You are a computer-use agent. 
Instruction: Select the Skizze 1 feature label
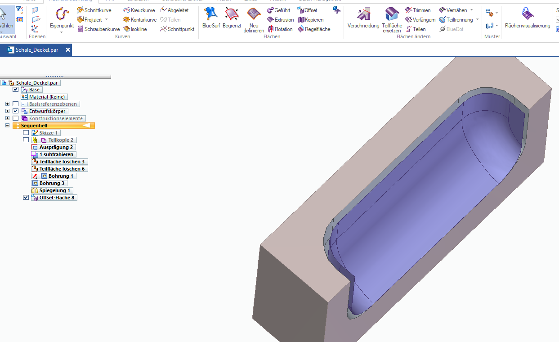click(x=49, y=133)
